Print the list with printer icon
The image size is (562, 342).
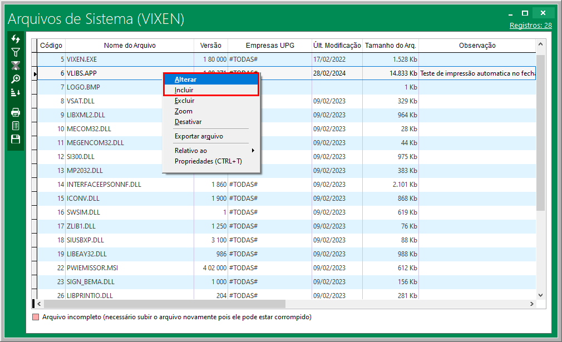[x=16, y=112]
